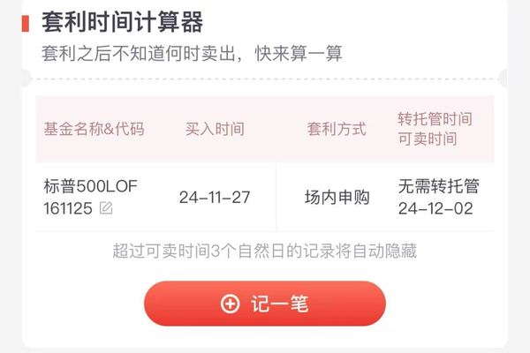530x353 pixels.
Task: Click the 场内申购 arbitrage method cell
Action: click(x=337, y=198)
